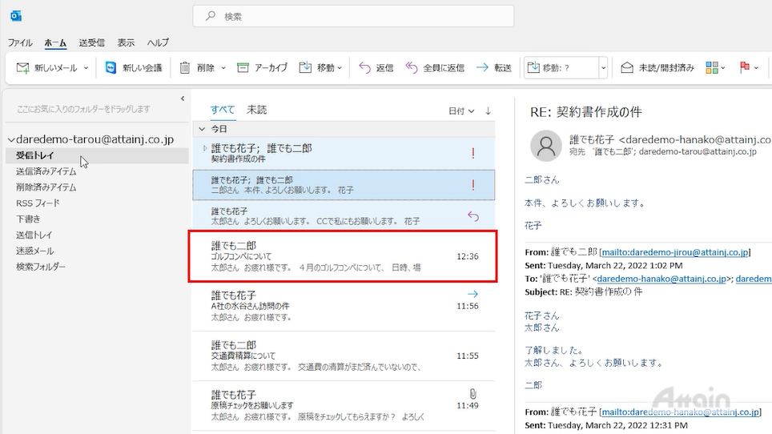Open the color categories dropdown

tap(715, 68)
